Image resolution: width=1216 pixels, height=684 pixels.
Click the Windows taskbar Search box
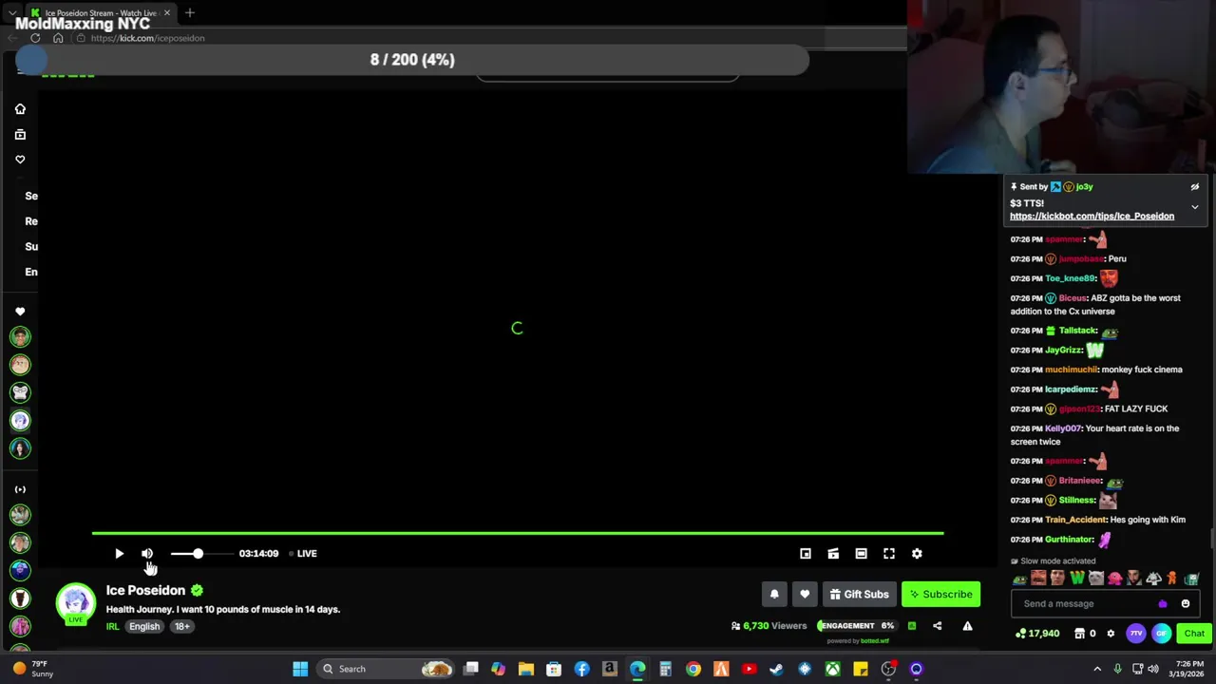point(386,669)
